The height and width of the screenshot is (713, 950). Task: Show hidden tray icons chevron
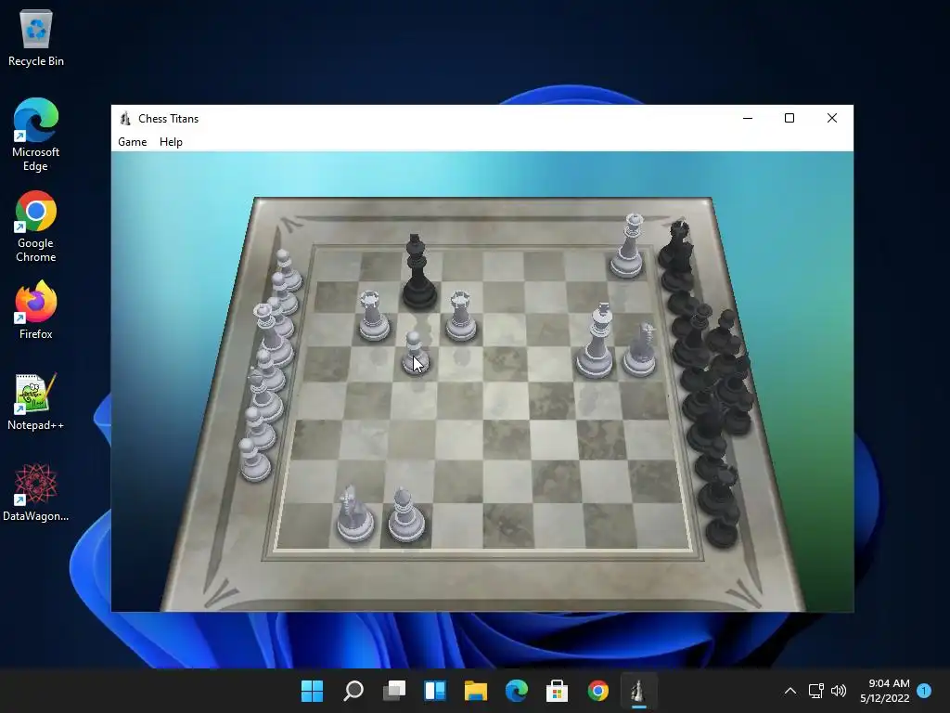point(790,691)
